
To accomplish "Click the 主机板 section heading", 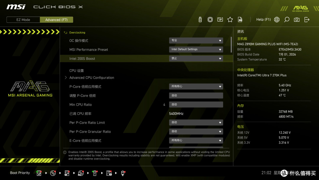I will (x=242, y=39).
